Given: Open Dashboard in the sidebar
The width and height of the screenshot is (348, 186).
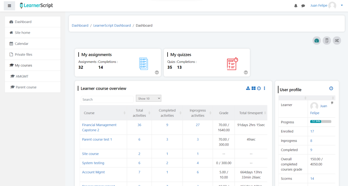Looking at the screenshot, I should [x=32, y=22].
